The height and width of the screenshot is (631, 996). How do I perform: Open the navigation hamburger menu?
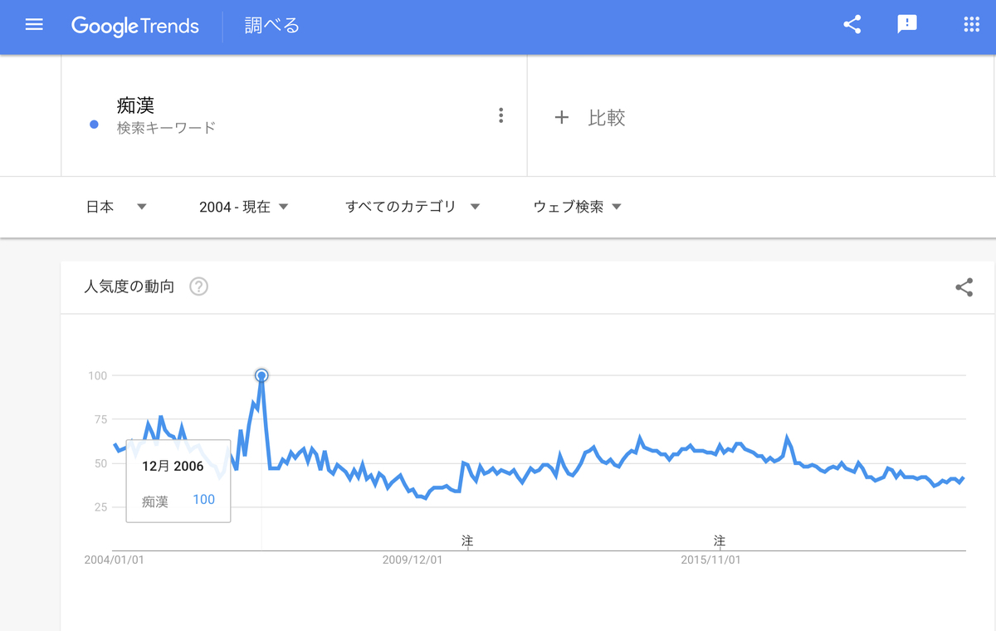(x=33, y=24)
